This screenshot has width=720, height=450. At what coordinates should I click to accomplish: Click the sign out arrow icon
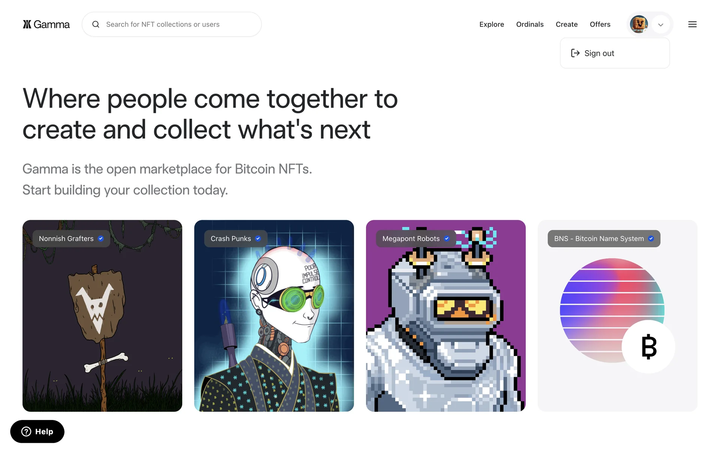pyautogui.click(x=575, y=53)
